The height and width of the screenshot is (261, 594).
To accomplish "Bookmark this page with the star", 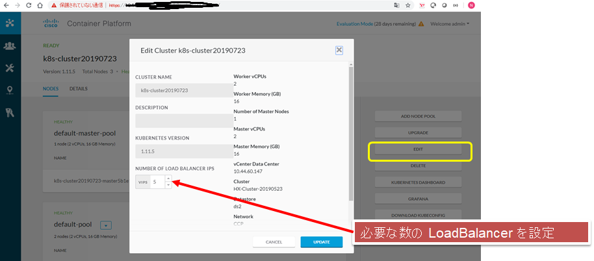I will tap(408, 5).
